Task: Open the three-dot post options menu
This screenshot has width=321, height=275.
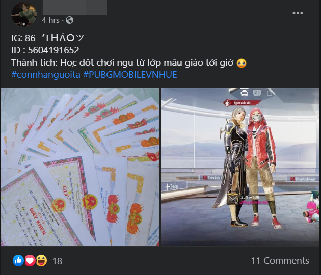Action: pyautogui.click(x=298, y=13)
